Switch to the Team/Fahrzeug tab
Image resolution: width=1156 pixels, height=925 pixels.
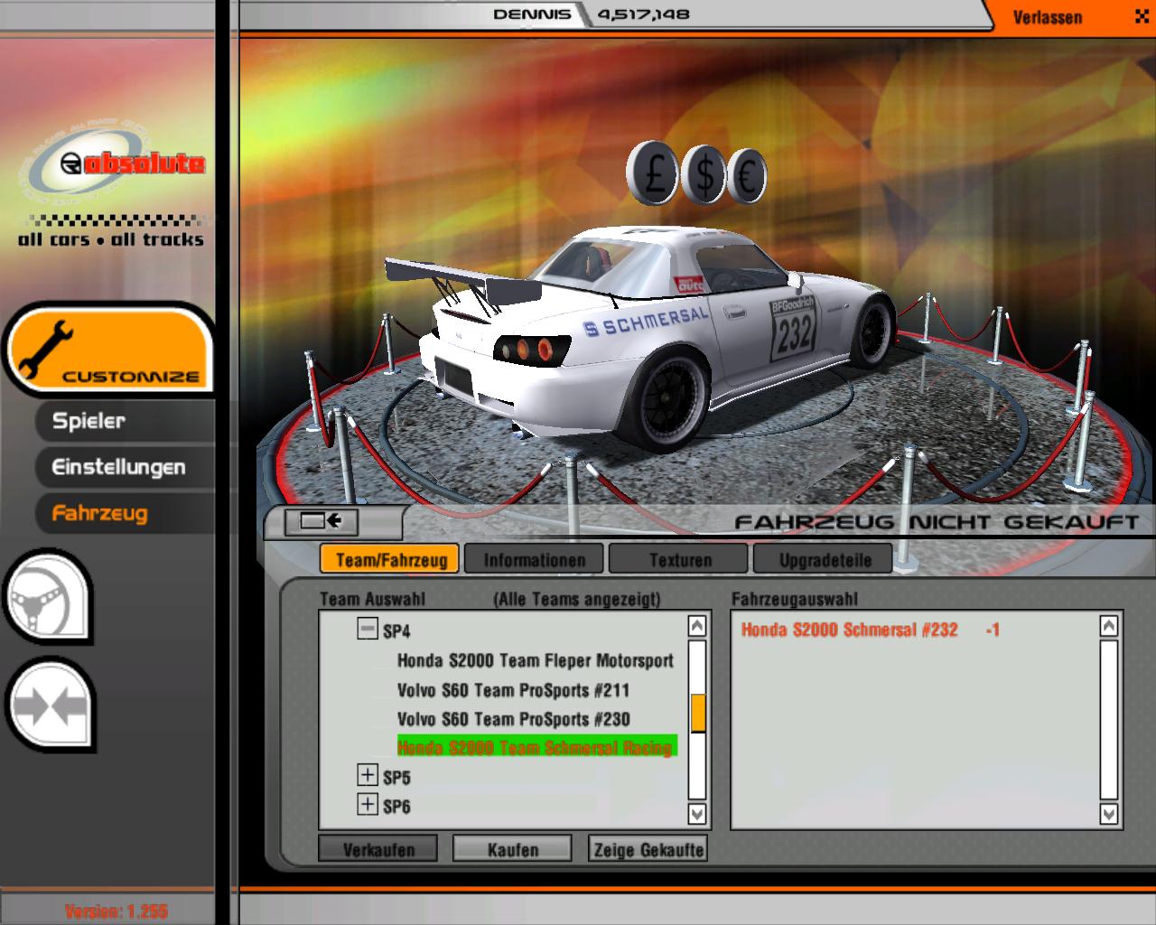click(x=390, y=559)
